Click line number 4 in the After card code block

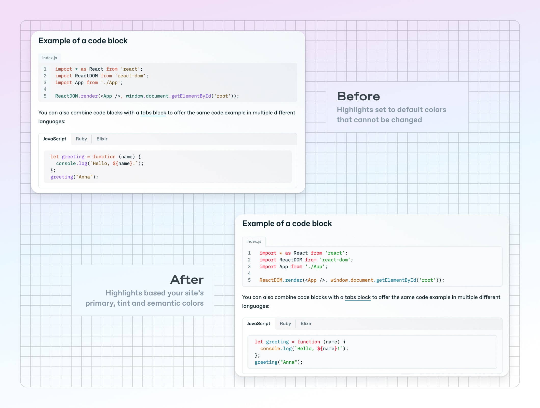(x=249, y=273)
